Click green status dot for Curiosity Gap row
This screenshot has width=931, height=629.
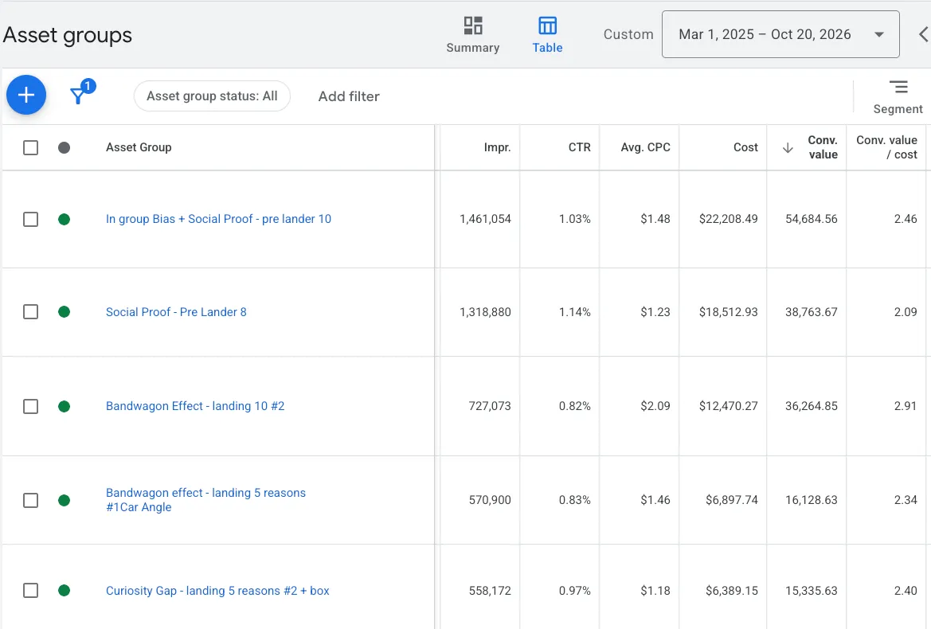pos(65,591)
